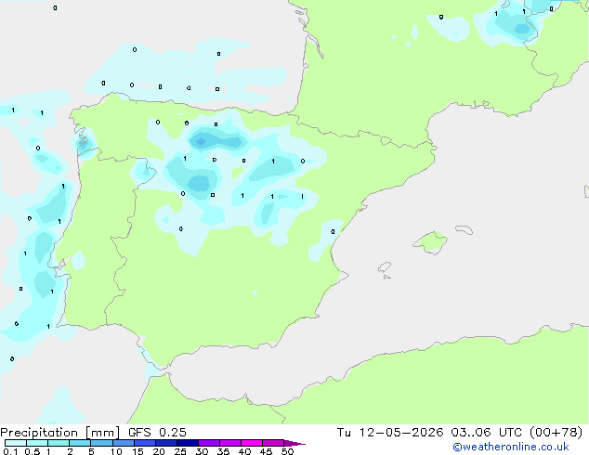
Task: Click the Mallorca island on the map
Action: pos(430,242)
